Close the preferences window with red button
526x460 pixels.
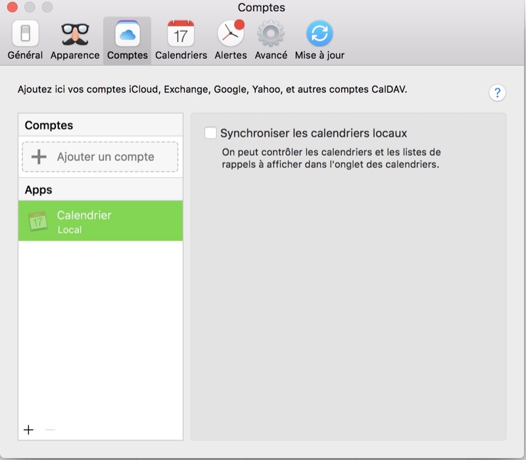(x=12, y=8)
